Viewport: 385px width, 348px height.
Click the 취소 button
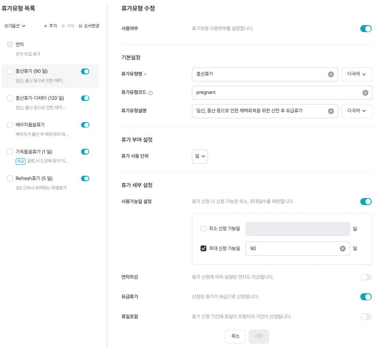[235, 336]
